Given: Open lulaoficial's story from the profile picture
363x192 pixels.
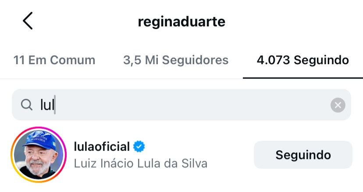Looking at the screenshot, I should [x=37, y=155].
